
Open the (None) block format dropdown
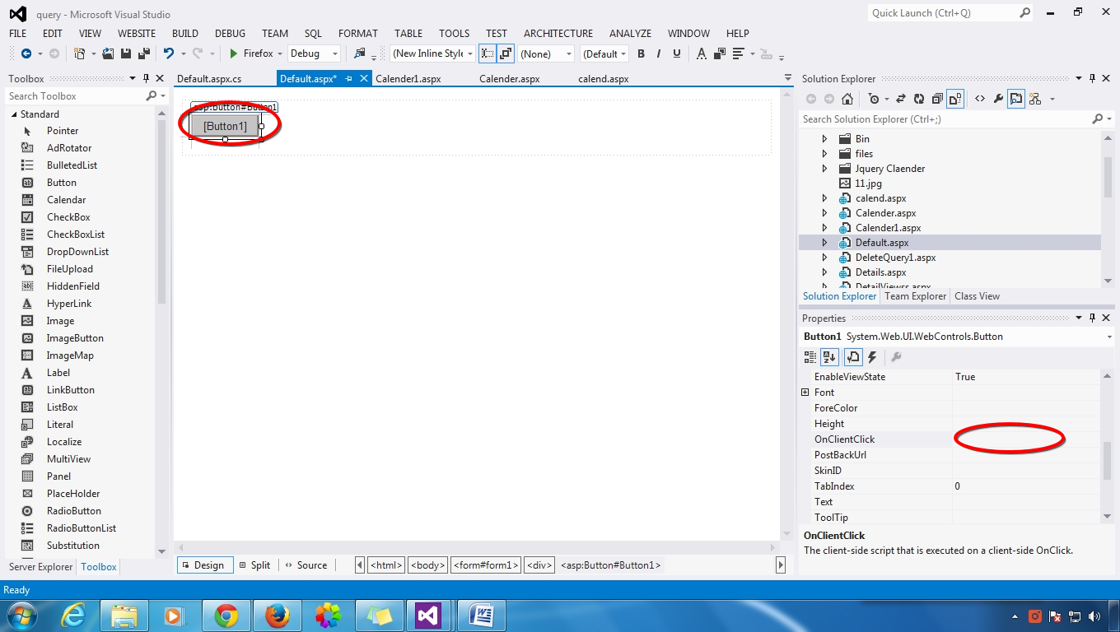[569, 53]
